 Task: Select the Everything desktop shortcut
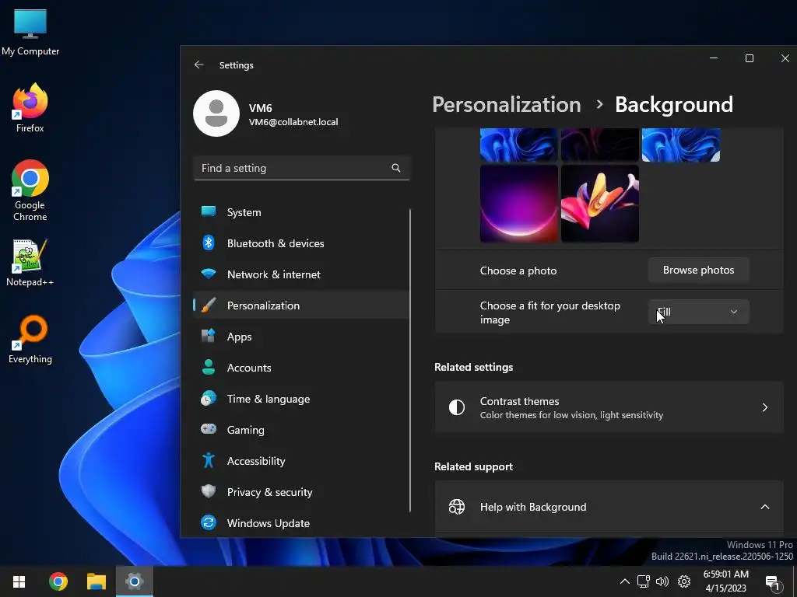[30, 340]
